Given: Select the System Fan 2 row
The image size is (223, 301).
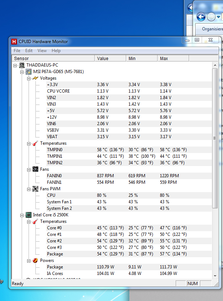Looking at the screenshot, I should pyautogui.click(x=129, y=208).
